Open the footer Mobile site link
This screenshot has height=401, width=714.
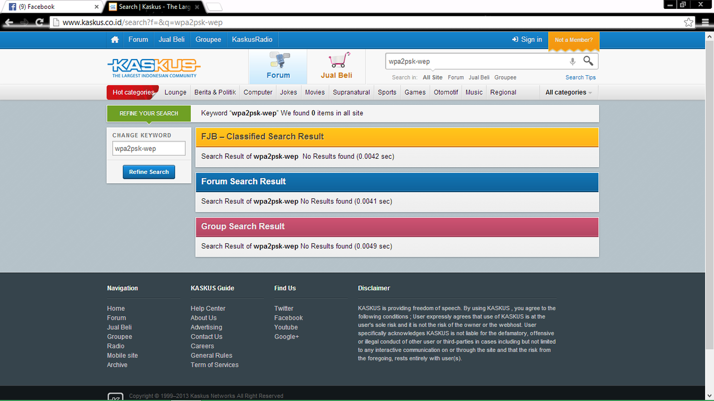(123, 355)
